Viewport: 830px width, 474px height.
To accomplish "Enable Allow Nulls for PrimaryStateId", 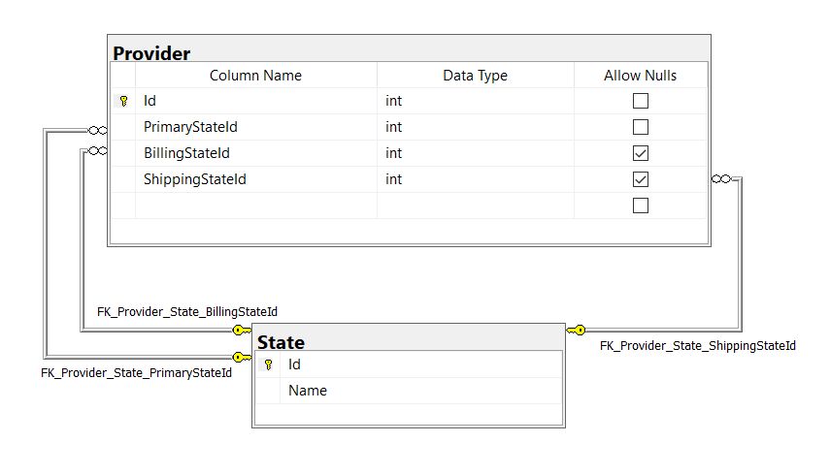I will point(640,127).
